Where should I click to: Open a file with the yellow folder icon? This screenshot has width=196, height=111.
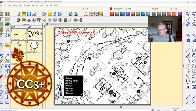[24, 14]
